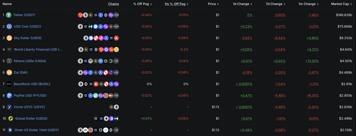Click the Avalanche chain icon in Sky Dollar row

[x=116, y=38]
